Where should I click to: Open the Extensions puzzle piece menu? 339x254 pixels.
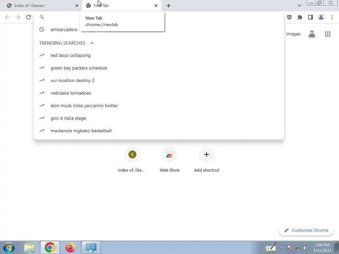point(300,17)
